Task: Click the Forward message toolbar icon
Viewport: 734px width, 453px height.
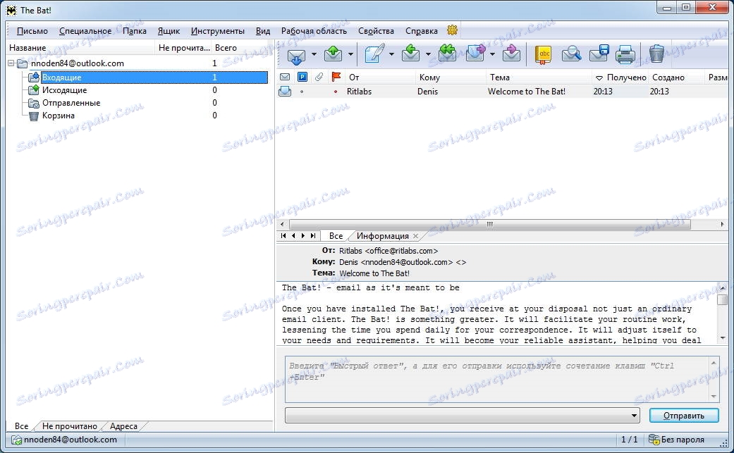Action: tap(476, 54)
